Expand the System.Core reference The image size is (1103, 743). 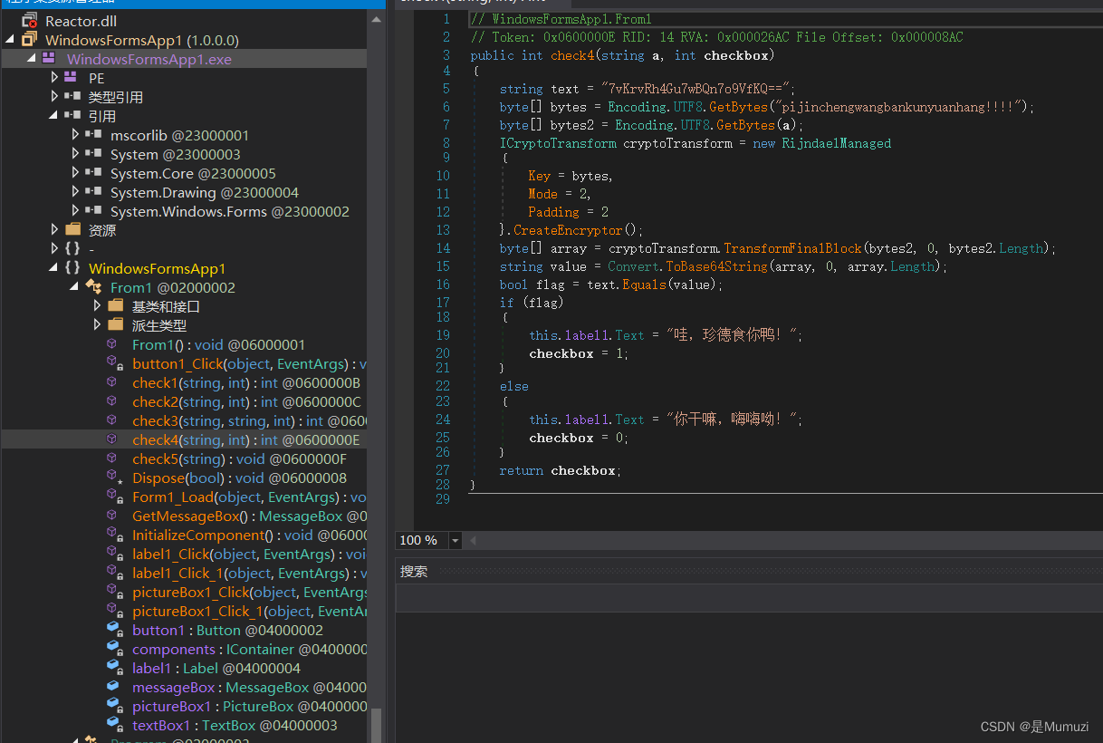[x=76, y=173]
